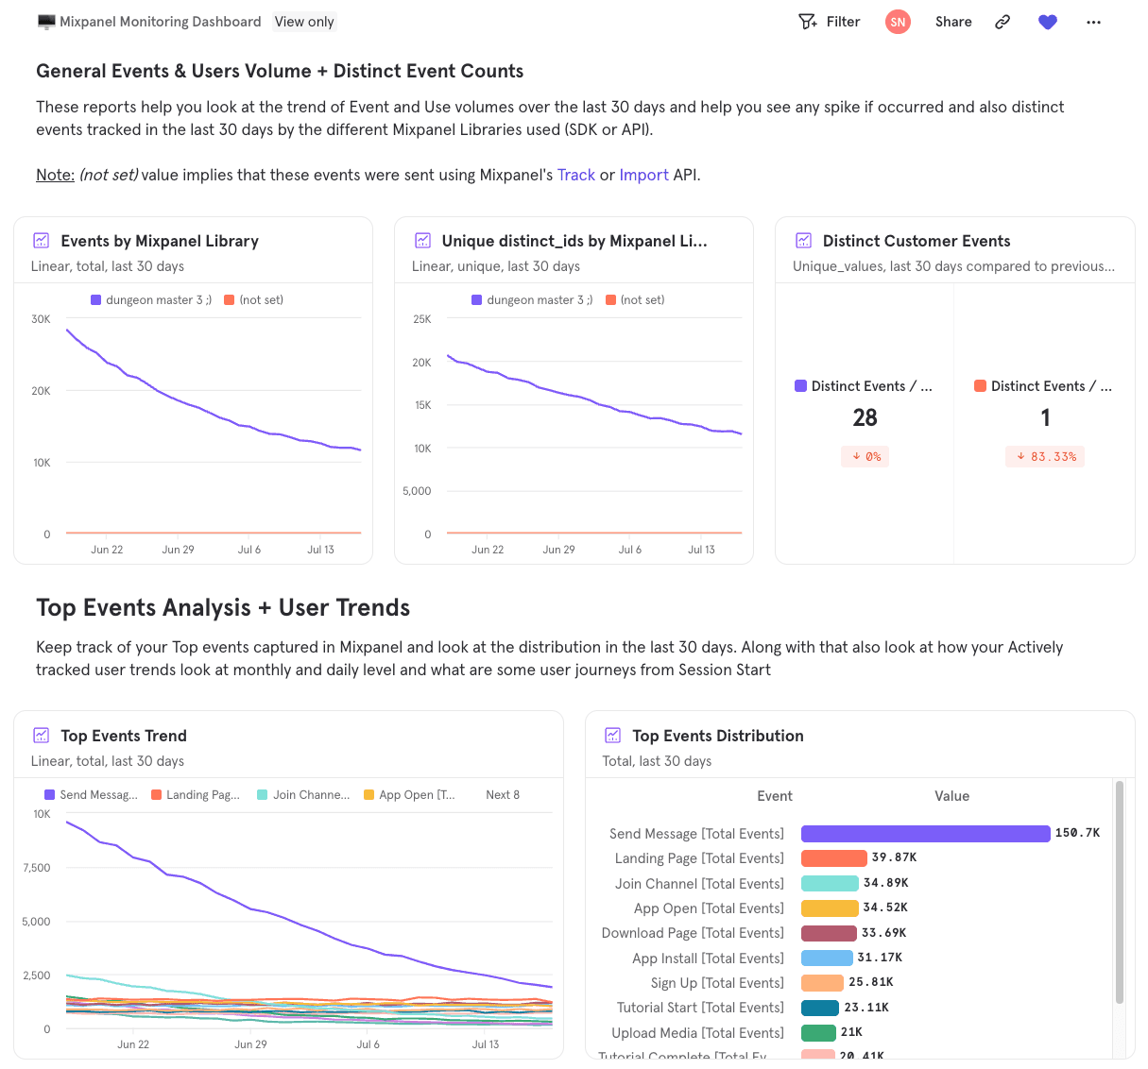Screen dimensions: 1148x1069
Task: Click the SN user avatar
Action: [898, 22]
